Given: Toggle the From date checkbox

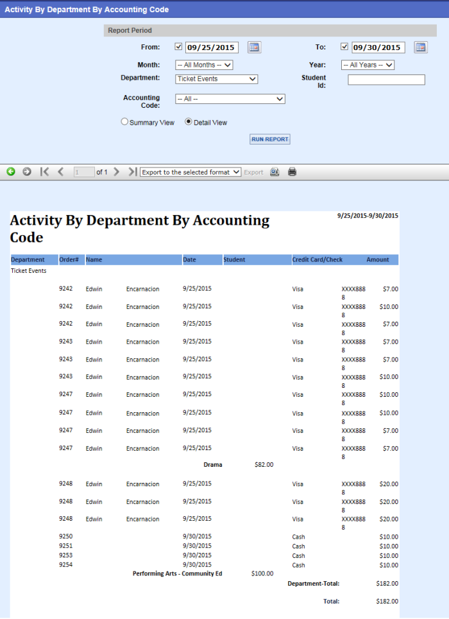Looking at the screenshot, I should [x=178, y=47].
